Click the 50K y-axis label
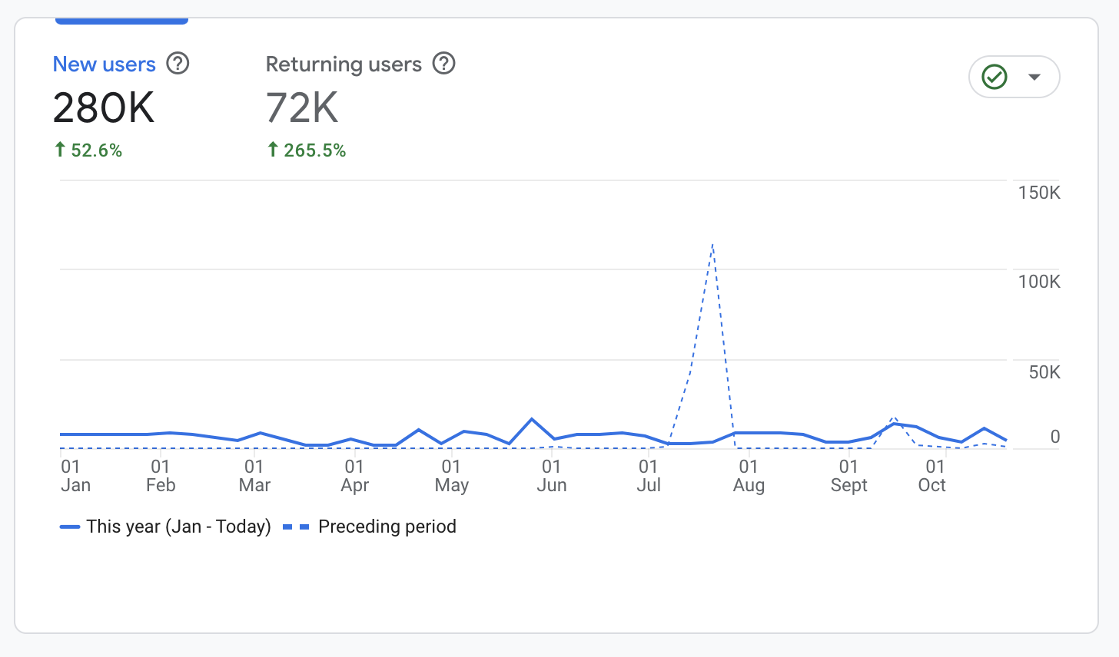 click(x=1044, y=372)
